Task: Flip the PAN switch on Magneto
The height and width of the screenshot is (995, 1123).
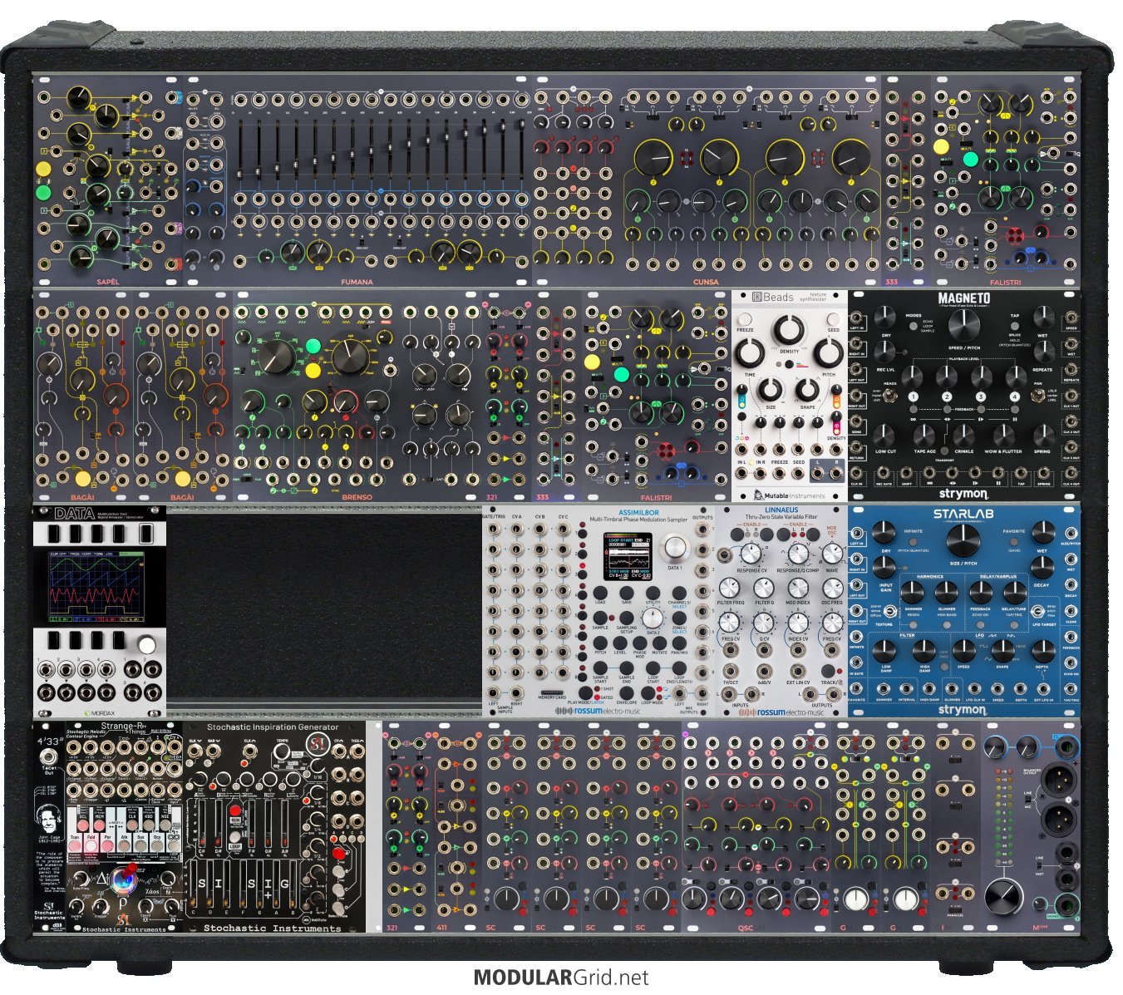Action: pos(1037,397)
